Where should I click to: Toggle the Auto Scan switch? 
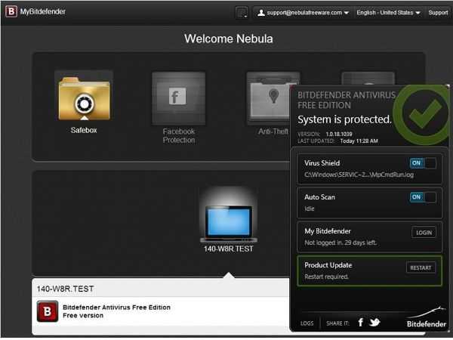click(x=422, y=197)
